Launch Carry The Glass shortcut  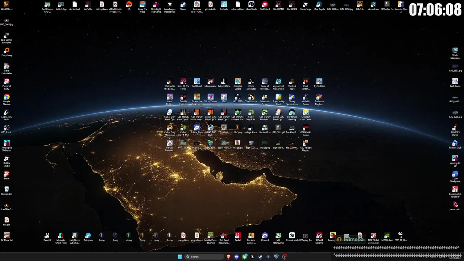142,7
